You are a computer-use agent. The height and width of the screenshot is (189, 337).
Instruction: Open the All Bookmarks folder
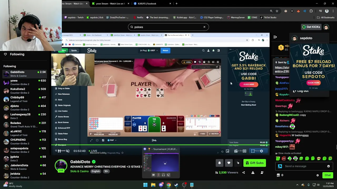[x=326, y=18]
